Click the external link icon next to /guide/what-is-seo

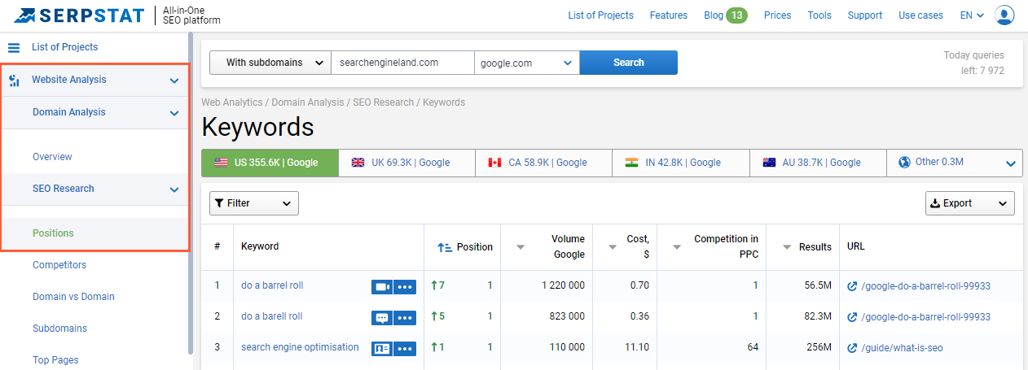tap(852, 348)
